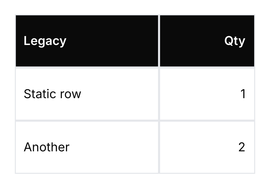Click the Qty text in header
Viewport: 269px width, 182px height.
[x=235, y=41]
